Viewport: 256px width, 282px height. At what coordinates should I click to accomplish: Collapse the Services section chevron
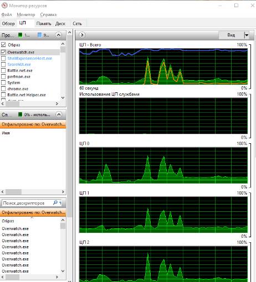pos(59,114)
